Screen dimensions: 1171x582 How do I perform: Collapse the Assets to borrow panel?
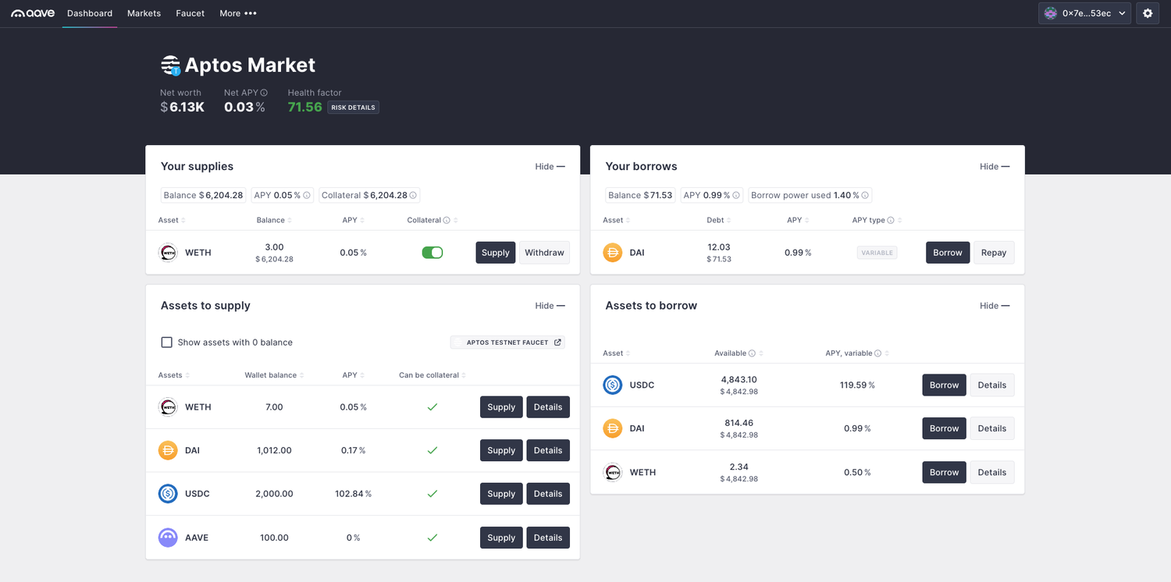tap(994, 306)
